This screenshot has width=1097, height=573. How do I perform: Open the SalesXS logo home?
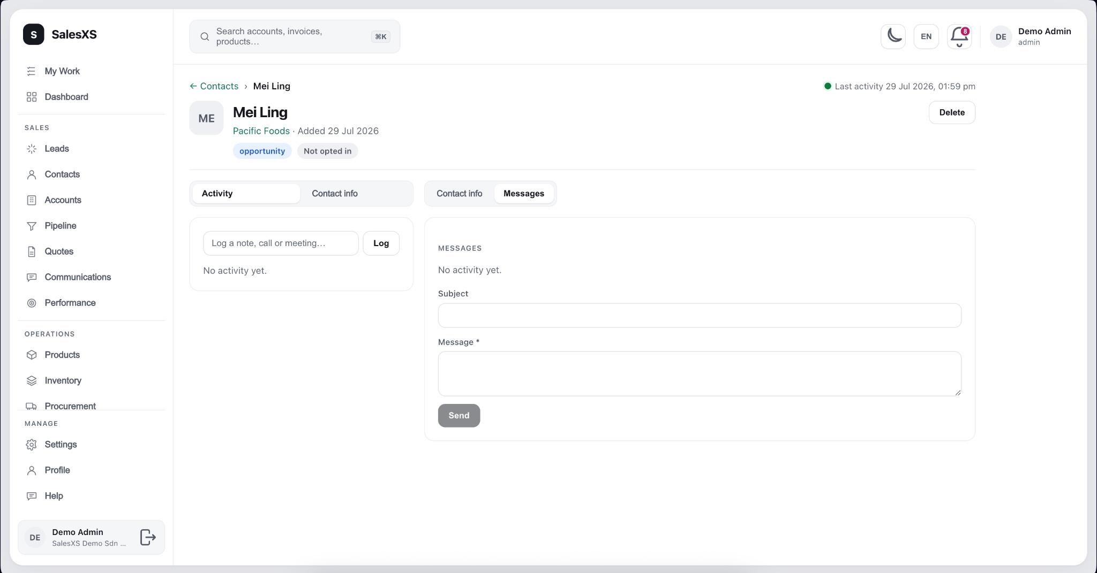60,34
